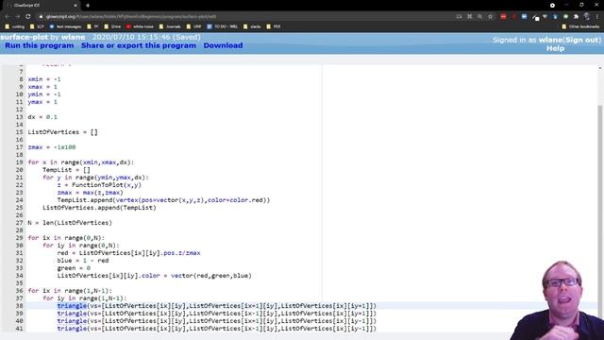Open the text messages bookmark
Screen dimensions: 604x340
pos(65,26)
